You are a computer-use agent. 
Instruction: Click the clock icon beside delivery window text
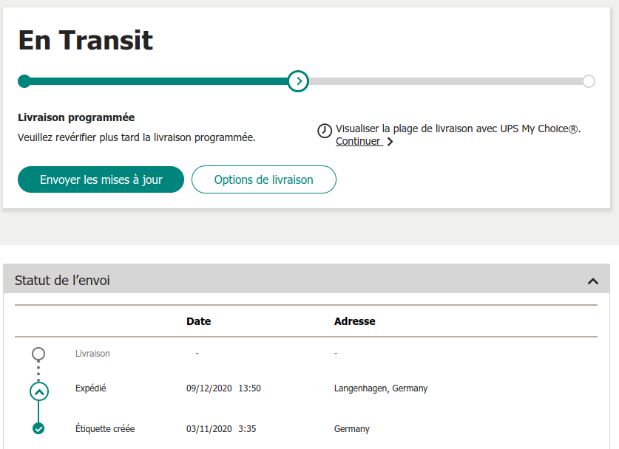(325, 131)
